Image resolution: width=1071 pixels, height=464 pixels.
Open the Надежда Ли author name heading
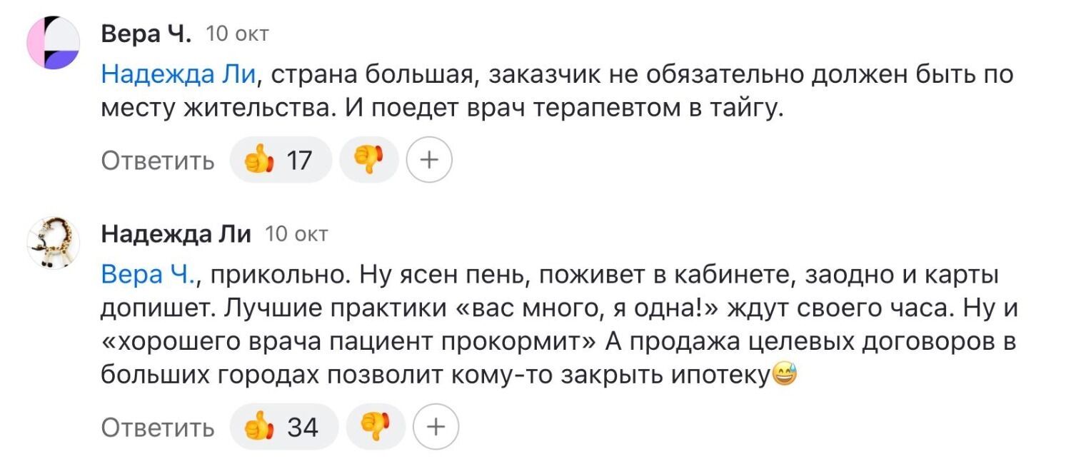(176, 233)
